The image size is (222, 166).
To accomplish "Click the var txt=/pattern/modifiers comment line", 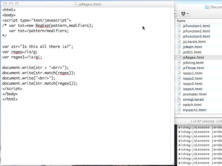I will [39, 31].
